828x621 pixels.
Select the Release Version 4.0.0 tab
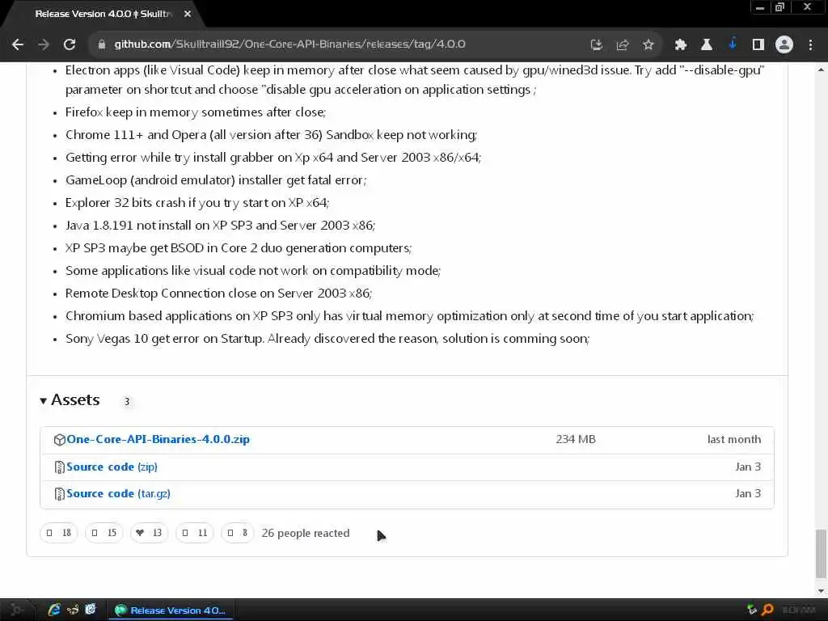point(103,15)
